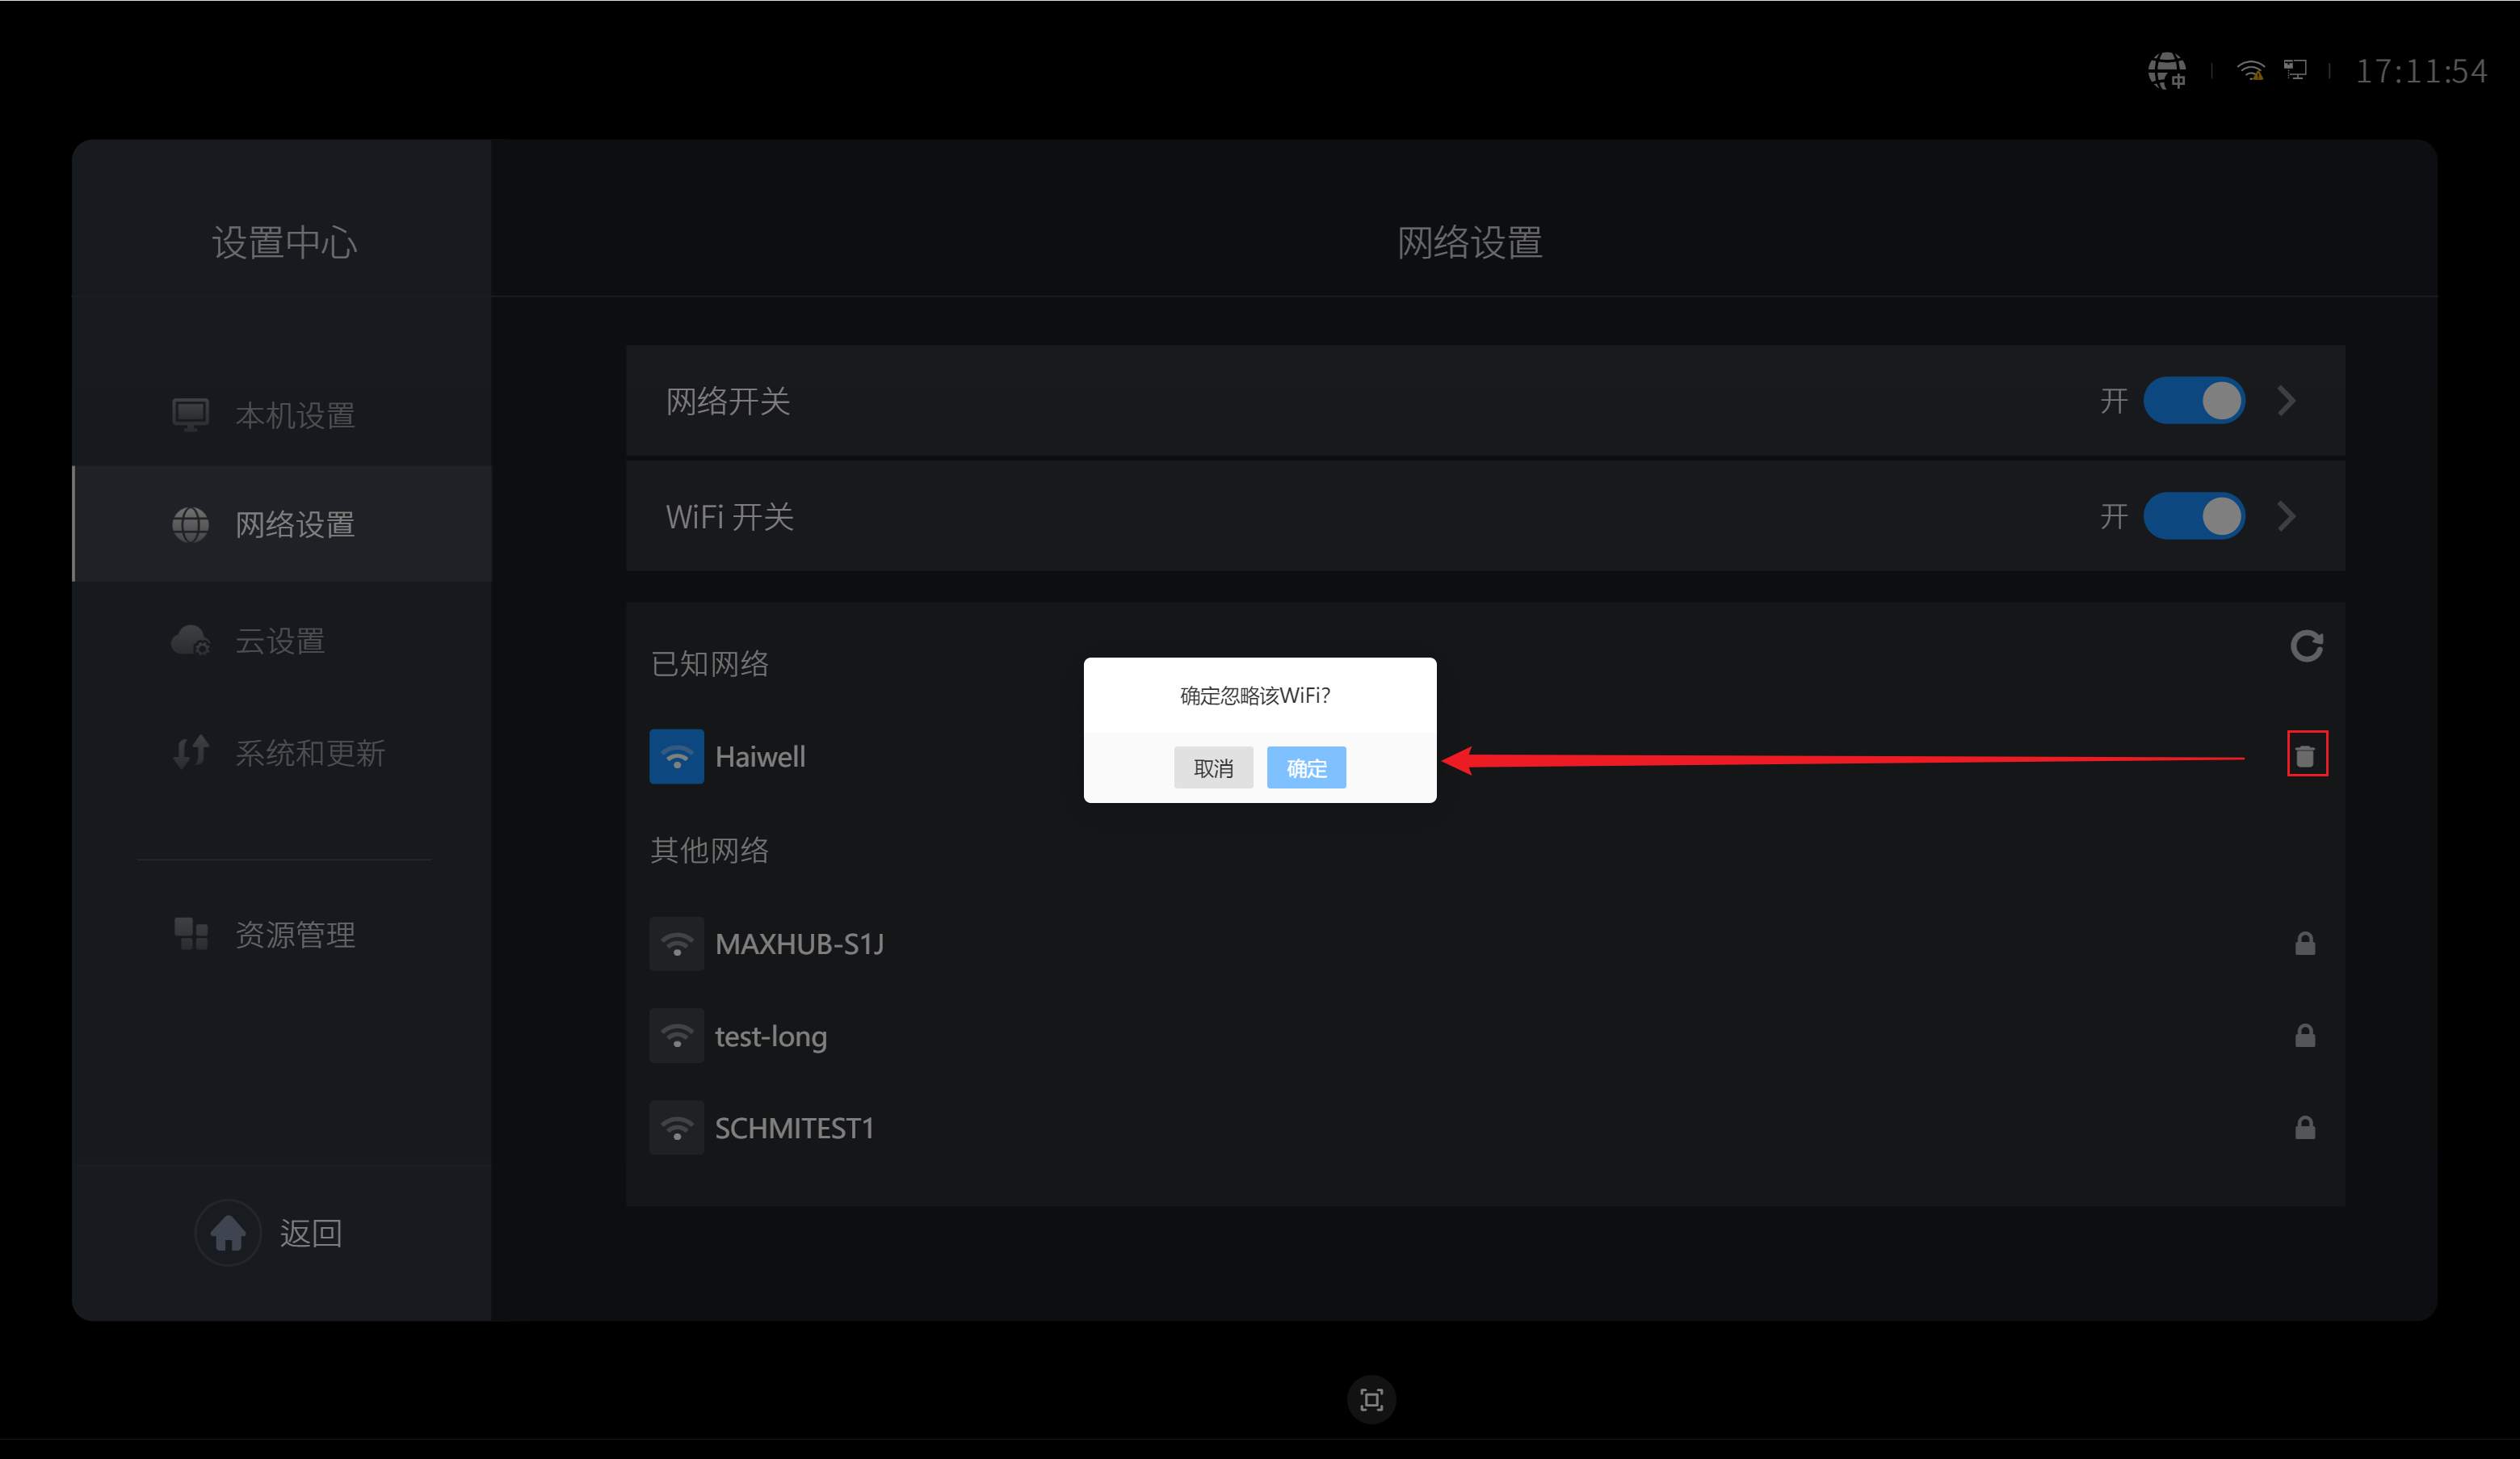Click the monitor icon next to 本机设置
The width and height of the screenshot is (2520, 1459).
190,414
